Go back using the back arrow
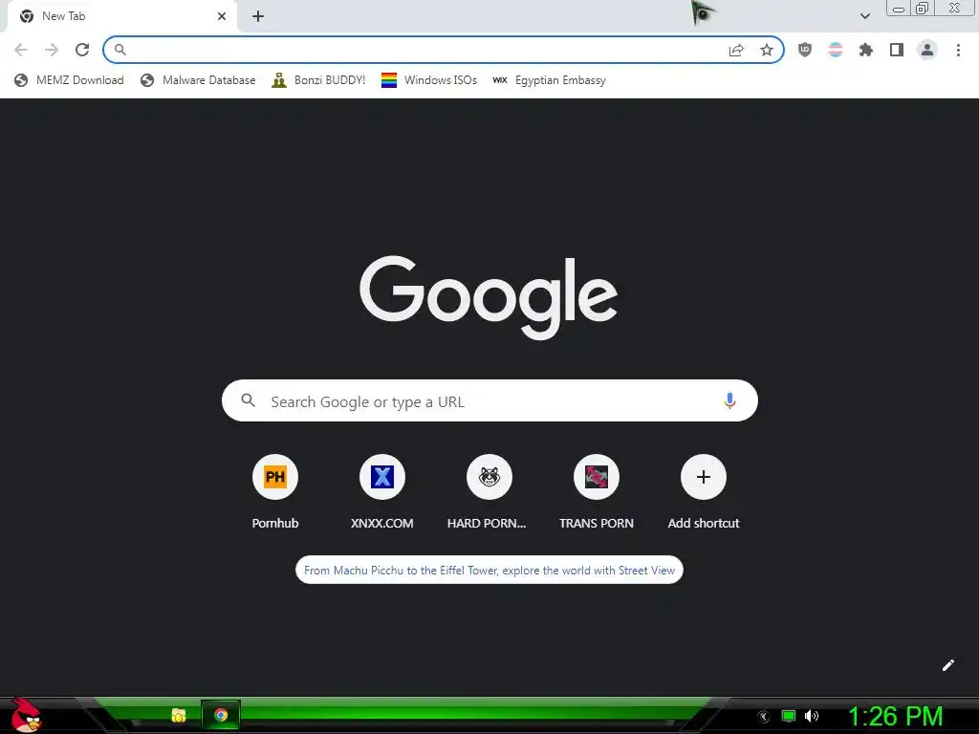Image resolution: width=979 pixels, height=734 pixels. click(x=21, y=50)
